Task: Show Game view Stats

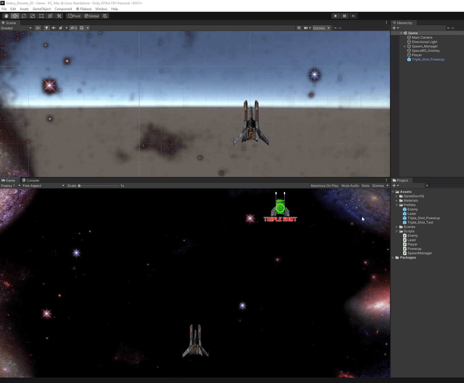Action: (365, 185)
